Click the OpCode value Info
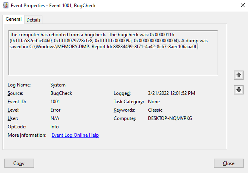 (55, 127)
